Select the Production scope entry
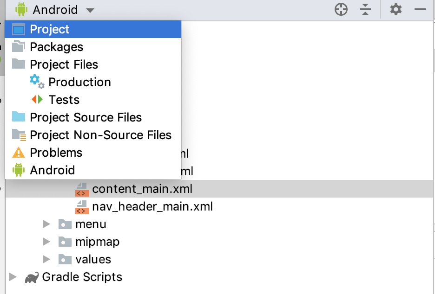 tap(79, 83)
